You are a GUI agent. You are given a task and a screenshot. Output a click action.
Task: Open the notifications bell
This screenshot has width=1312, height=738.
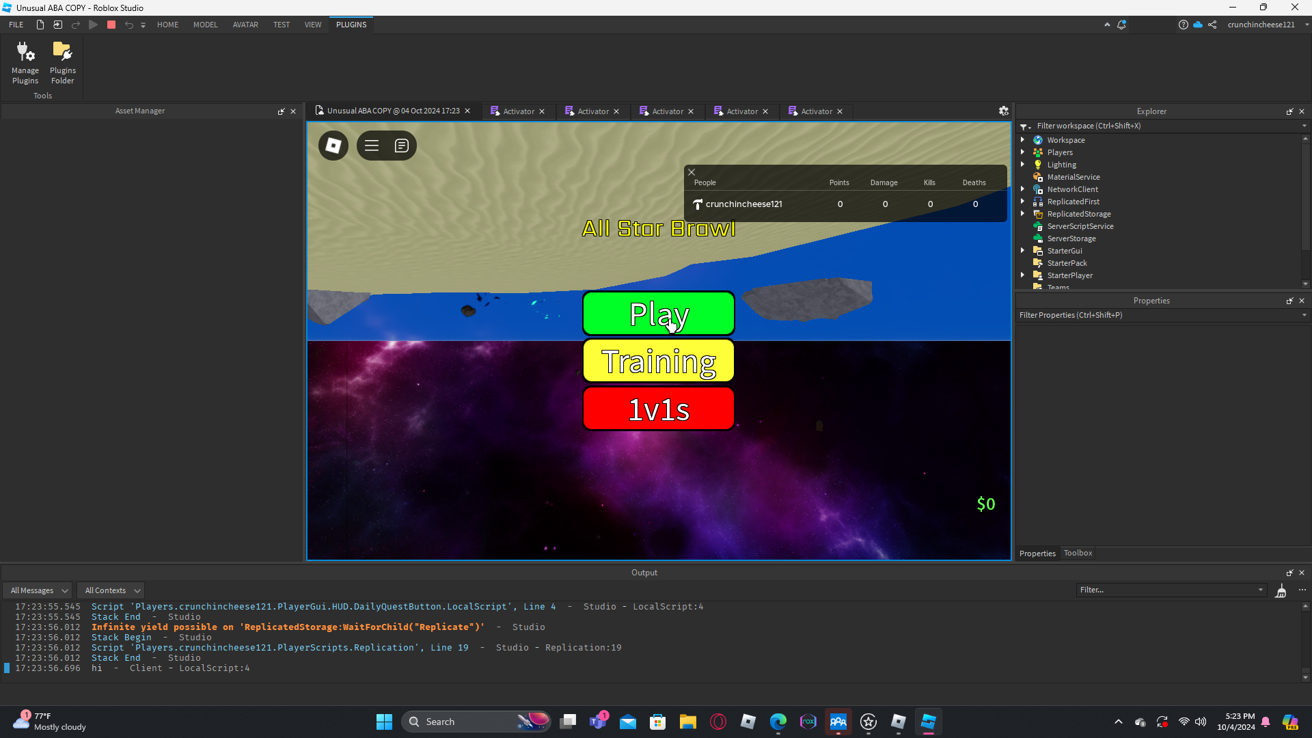[1122, 25]
